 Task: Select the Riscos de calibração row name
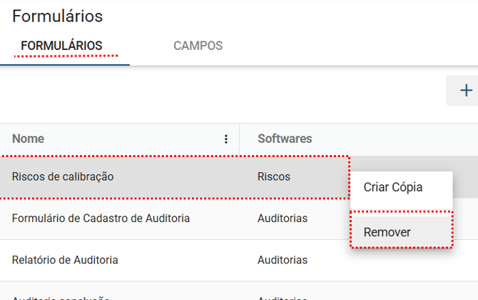click(63, 176)
